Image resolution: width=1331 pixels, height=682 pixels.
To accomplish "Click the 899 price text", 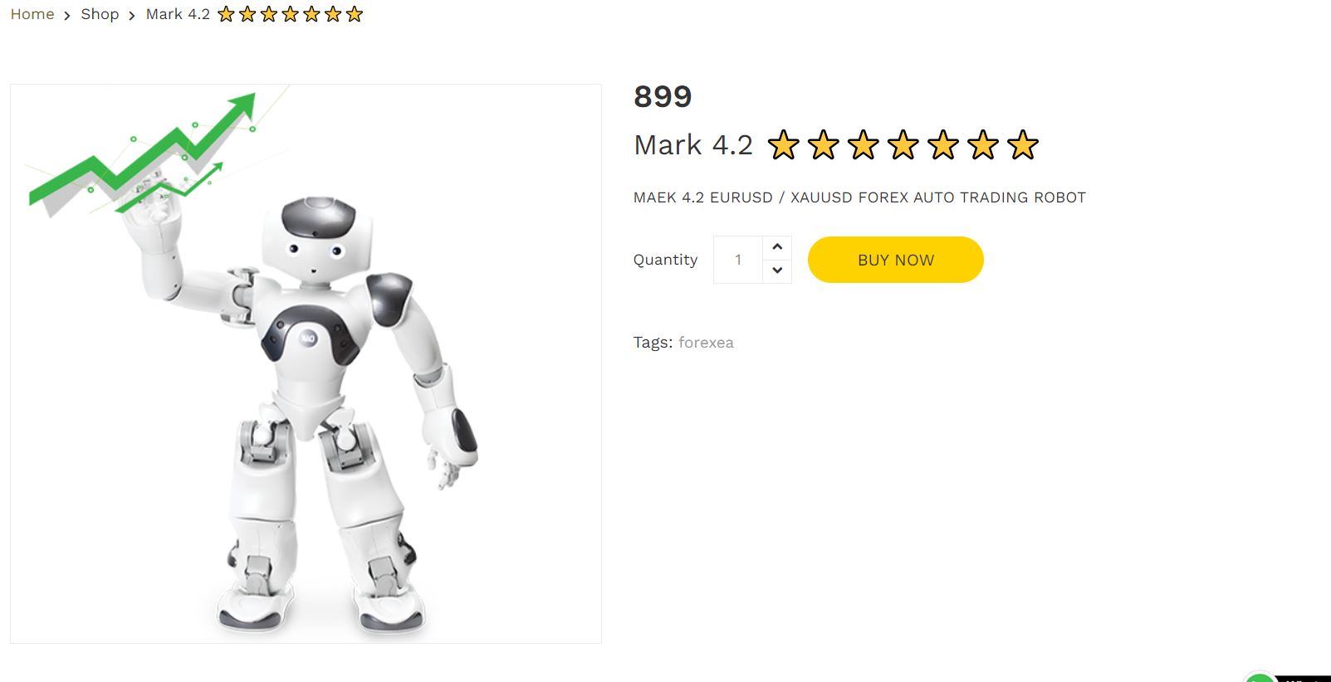I will pyautogui.click(x=663, y=96).
